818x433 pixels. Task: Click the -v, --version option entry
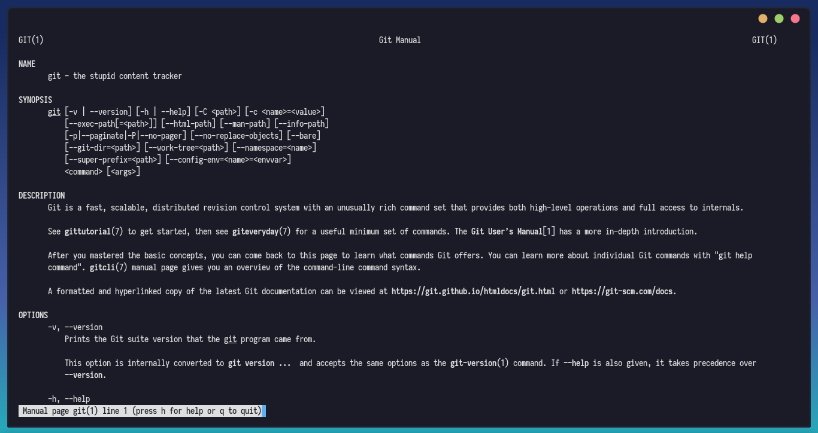[75, 327]
